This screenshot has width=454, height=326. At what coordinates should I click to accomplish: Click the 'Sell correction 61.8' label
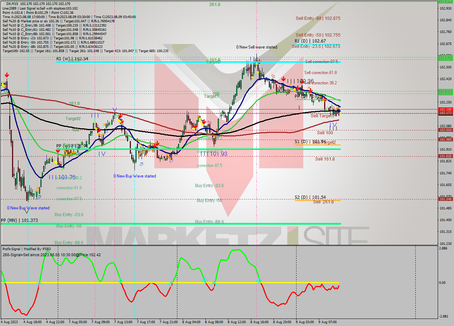(321, 73)
